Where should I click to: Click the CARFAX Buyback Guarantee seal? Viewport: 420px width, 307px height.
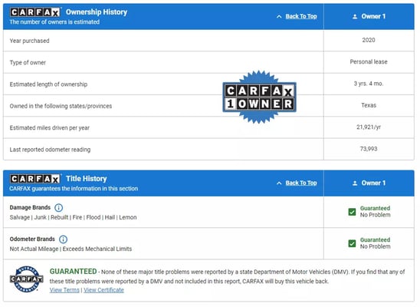[x=27, y=279]
